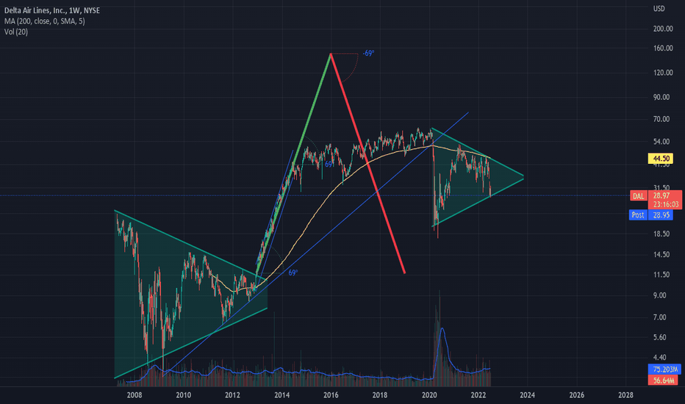Click the 7.00 price axis label

(x=660, y=317)
